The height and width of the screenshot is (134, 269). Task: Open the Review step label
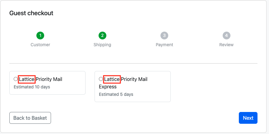click(226, 45)
